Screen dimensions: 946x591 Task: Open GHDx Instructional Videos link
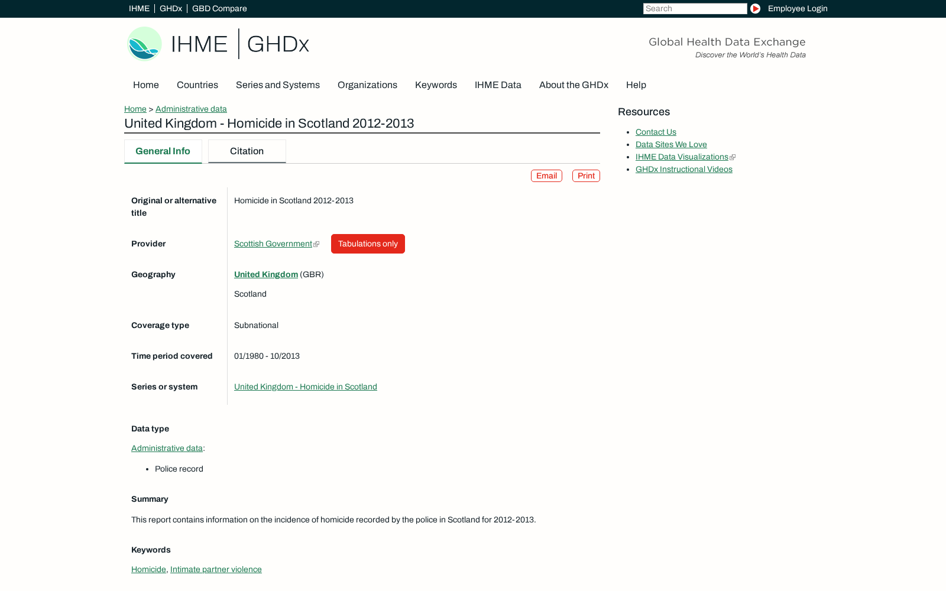pos(684,169)
